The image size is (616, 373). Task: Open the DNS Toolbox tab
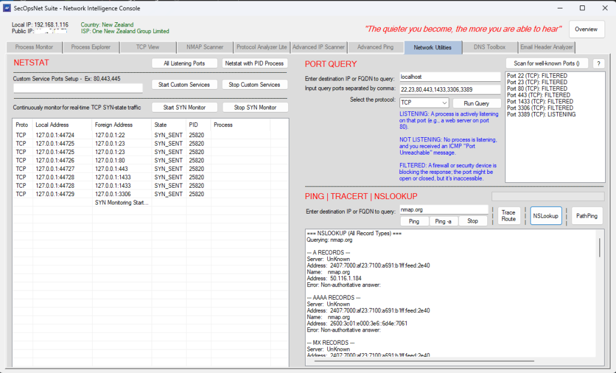point(490,47)
